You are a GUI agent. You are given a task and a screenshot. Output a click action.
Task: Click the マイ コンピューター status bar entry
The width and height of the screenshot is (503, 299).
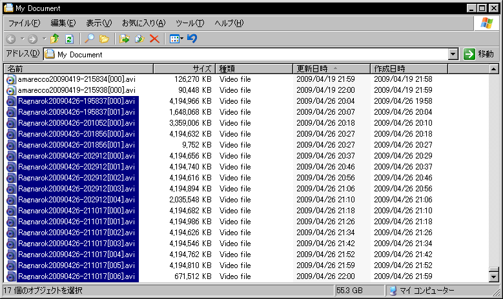(x=422, y=291)
